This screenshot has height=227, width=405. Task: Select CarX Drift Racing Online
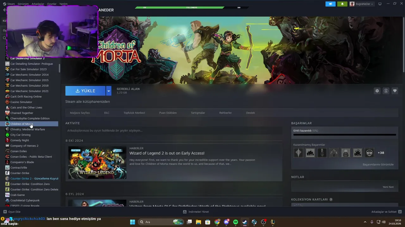point(26,96)
